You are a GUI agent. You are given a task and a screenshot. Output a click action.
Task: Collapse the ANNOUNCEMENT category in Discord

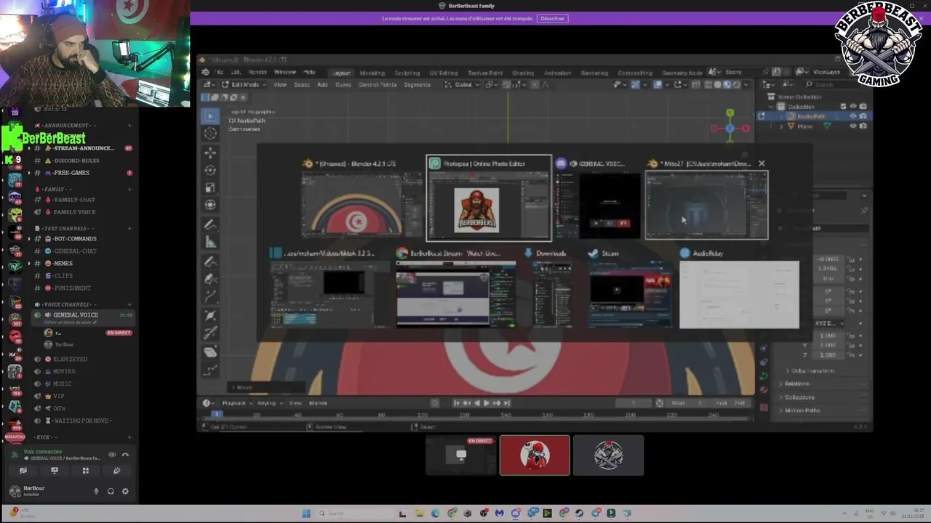(66, 126)
